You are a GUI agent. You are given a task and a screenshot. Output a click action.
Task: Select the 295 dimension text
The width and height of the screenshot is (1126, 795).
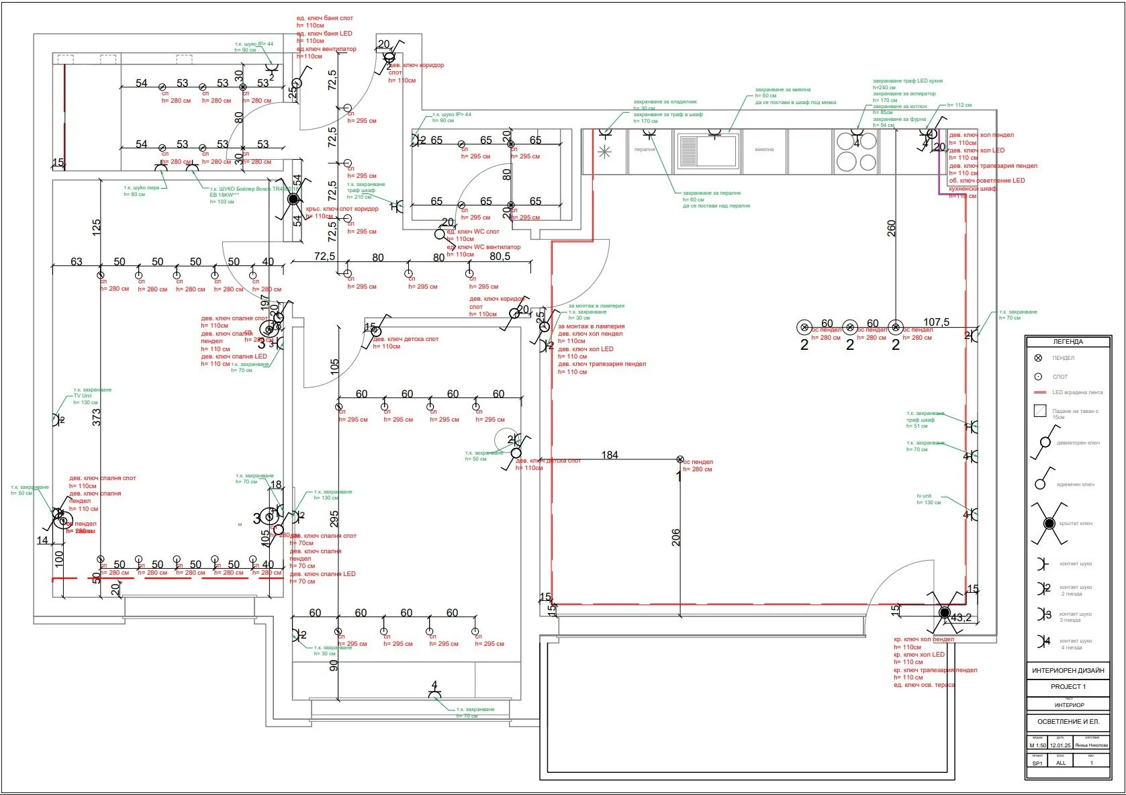tap(334, 520)
